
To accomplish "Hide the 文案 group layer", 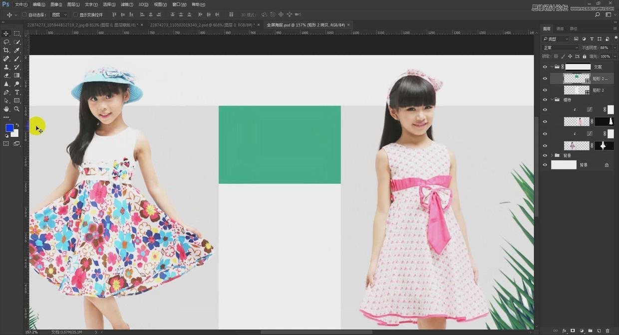I will pos(545,67).
